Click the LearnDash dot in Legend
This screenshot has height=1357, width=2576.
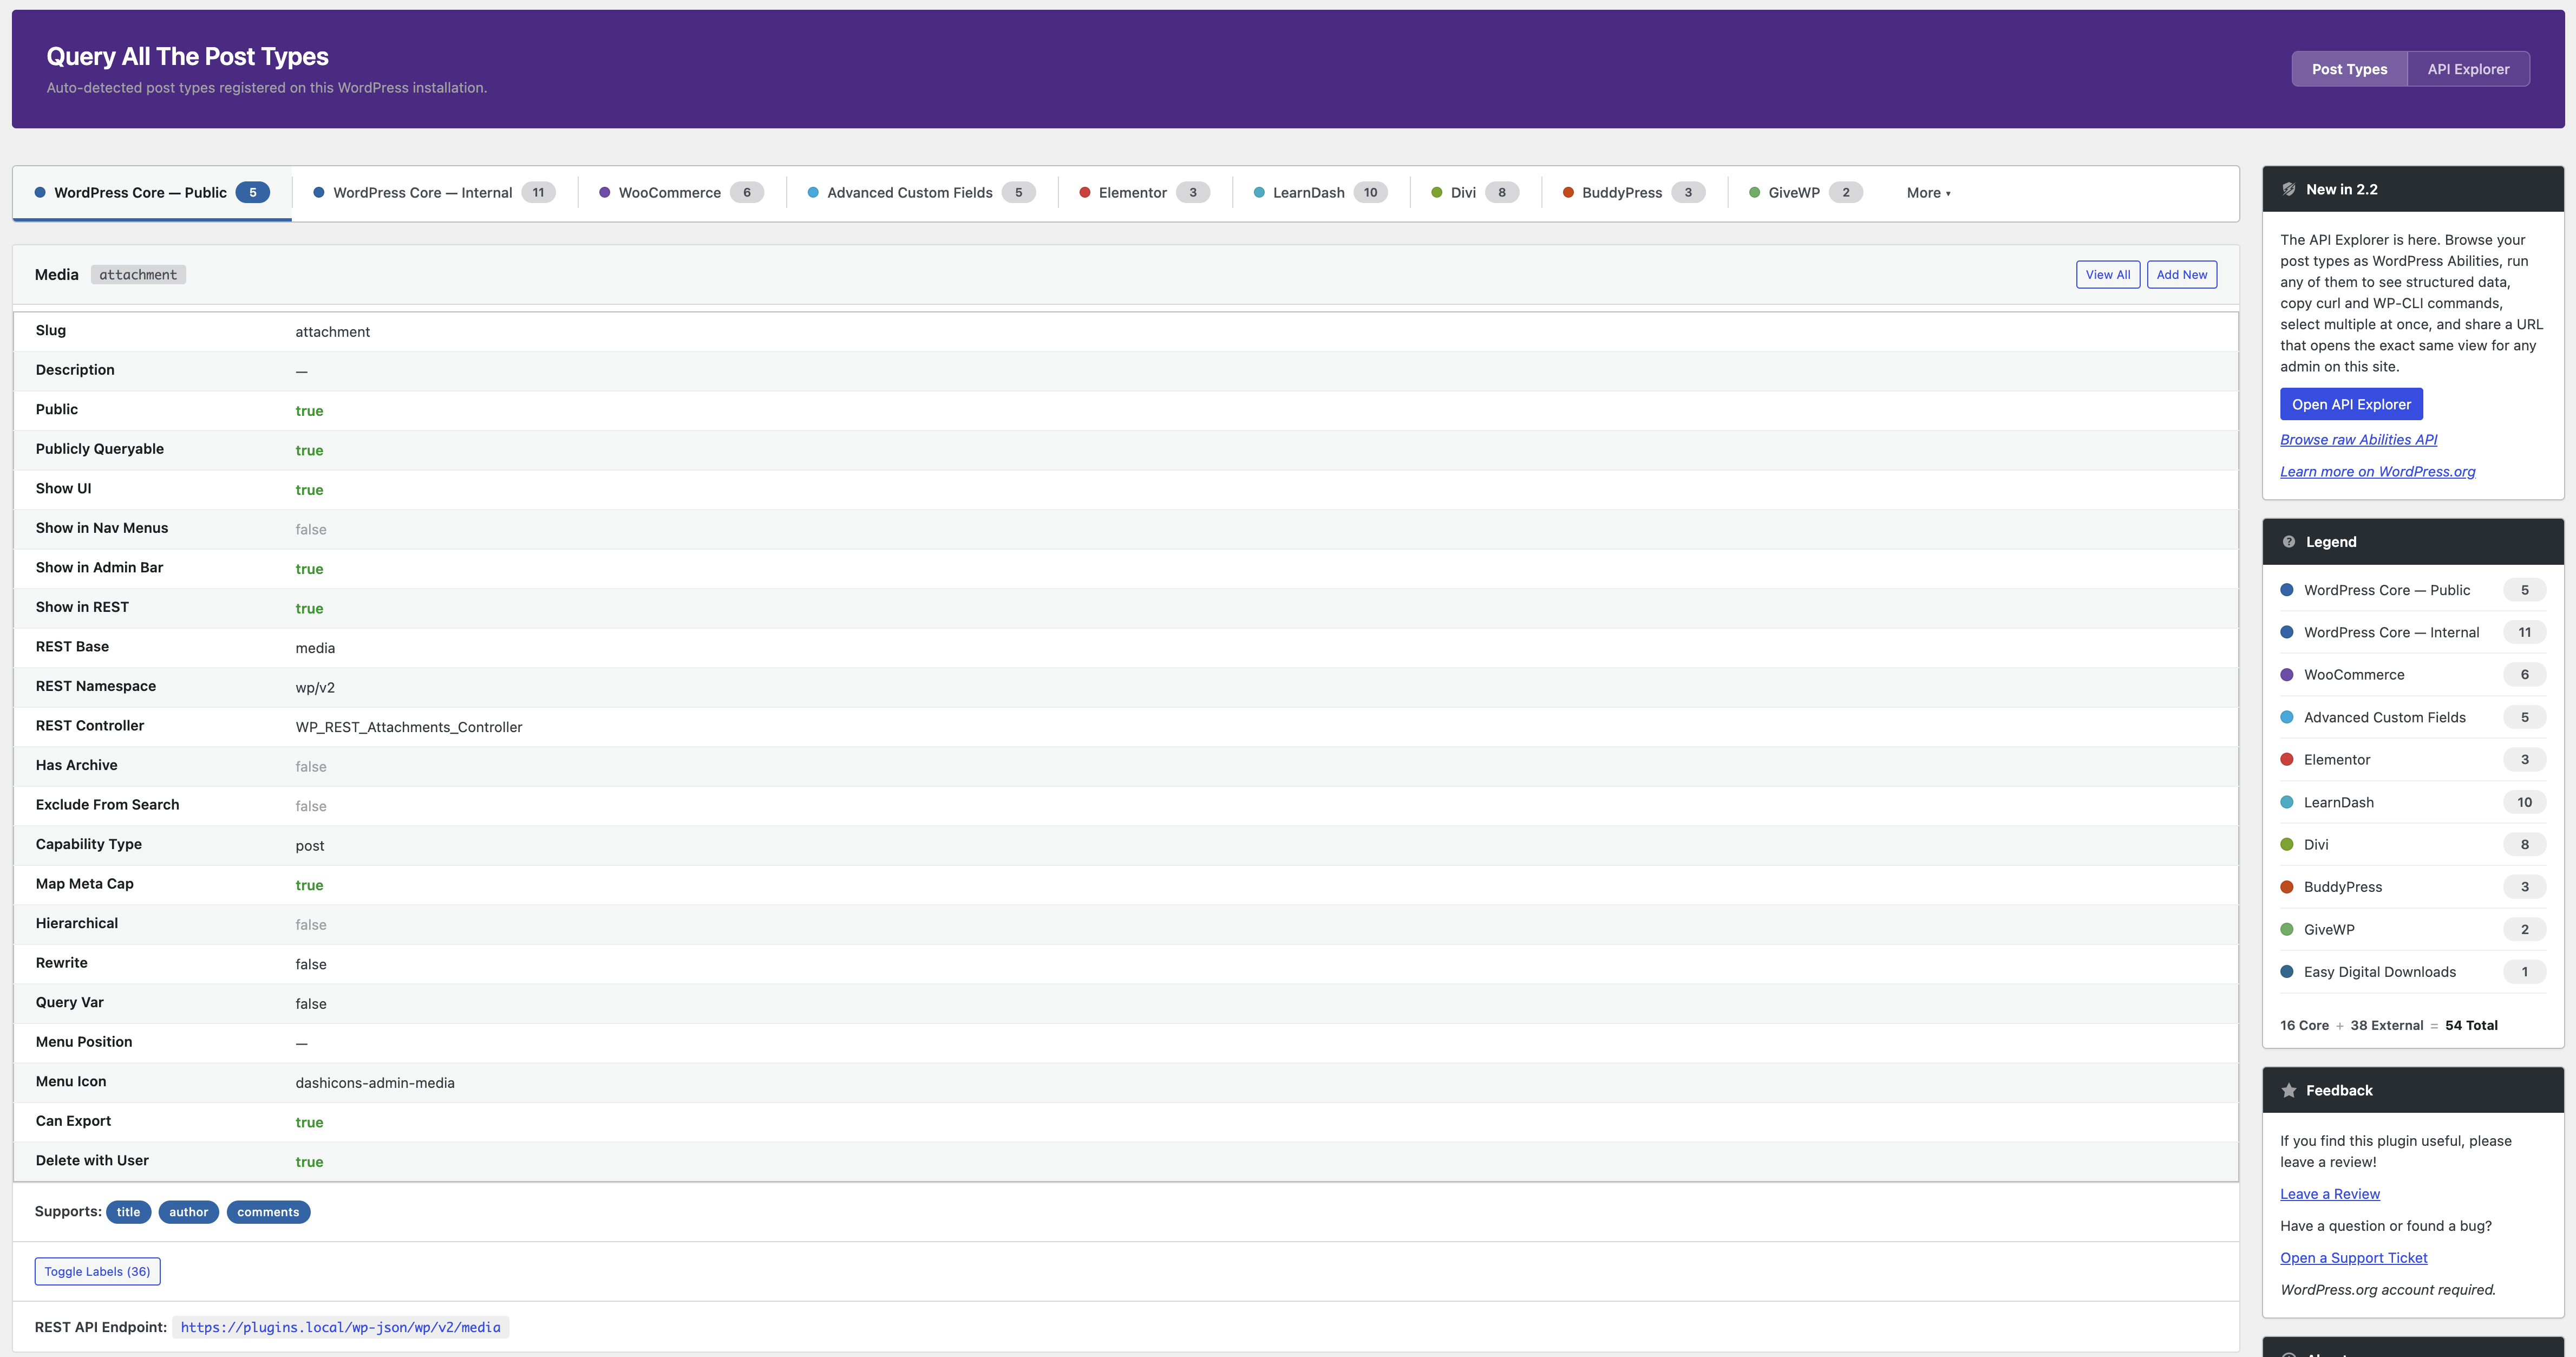[2286, 802]
